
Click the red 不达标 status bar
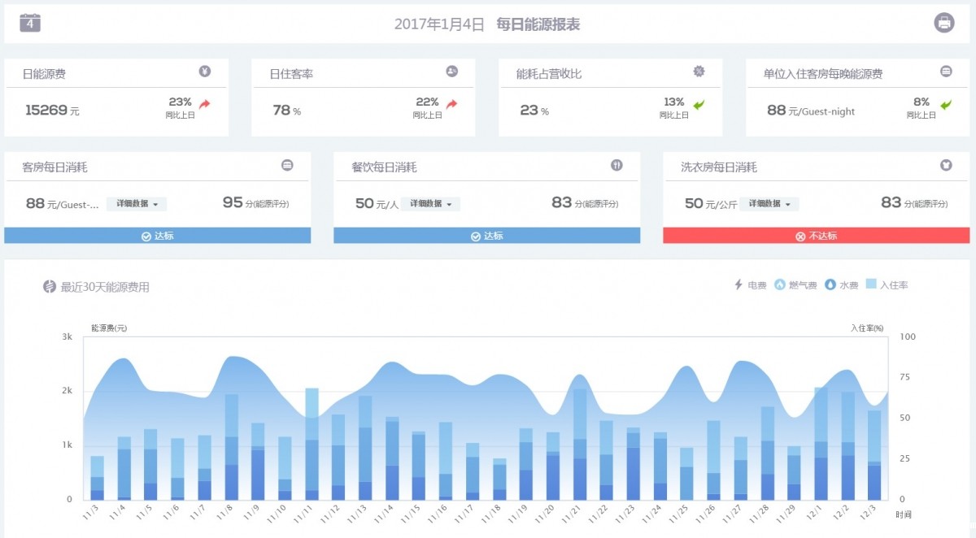(816, 236)
